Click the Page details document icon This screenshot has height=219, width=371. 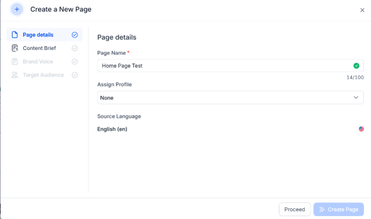(x=15, y=35)
